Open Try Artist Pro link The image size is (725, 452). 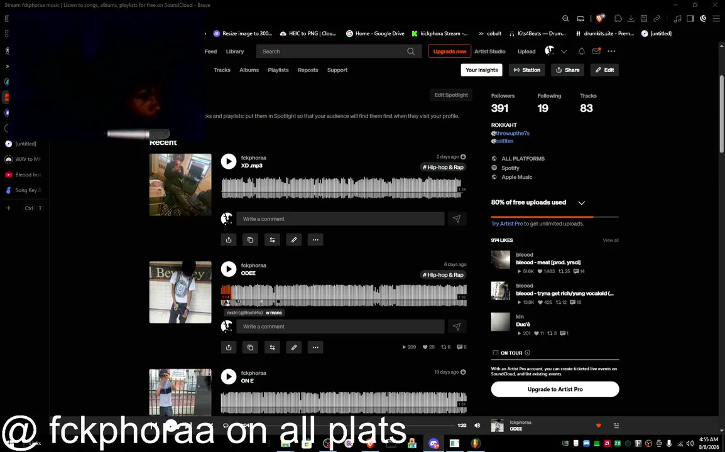coord(507,223)
